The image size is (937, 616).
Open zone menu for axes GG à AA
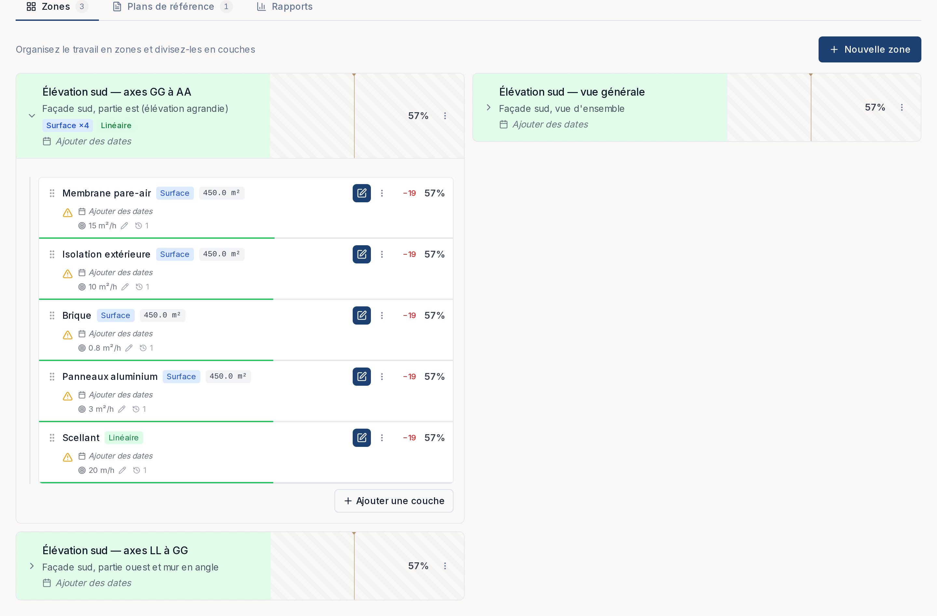(x=445, y=116)
